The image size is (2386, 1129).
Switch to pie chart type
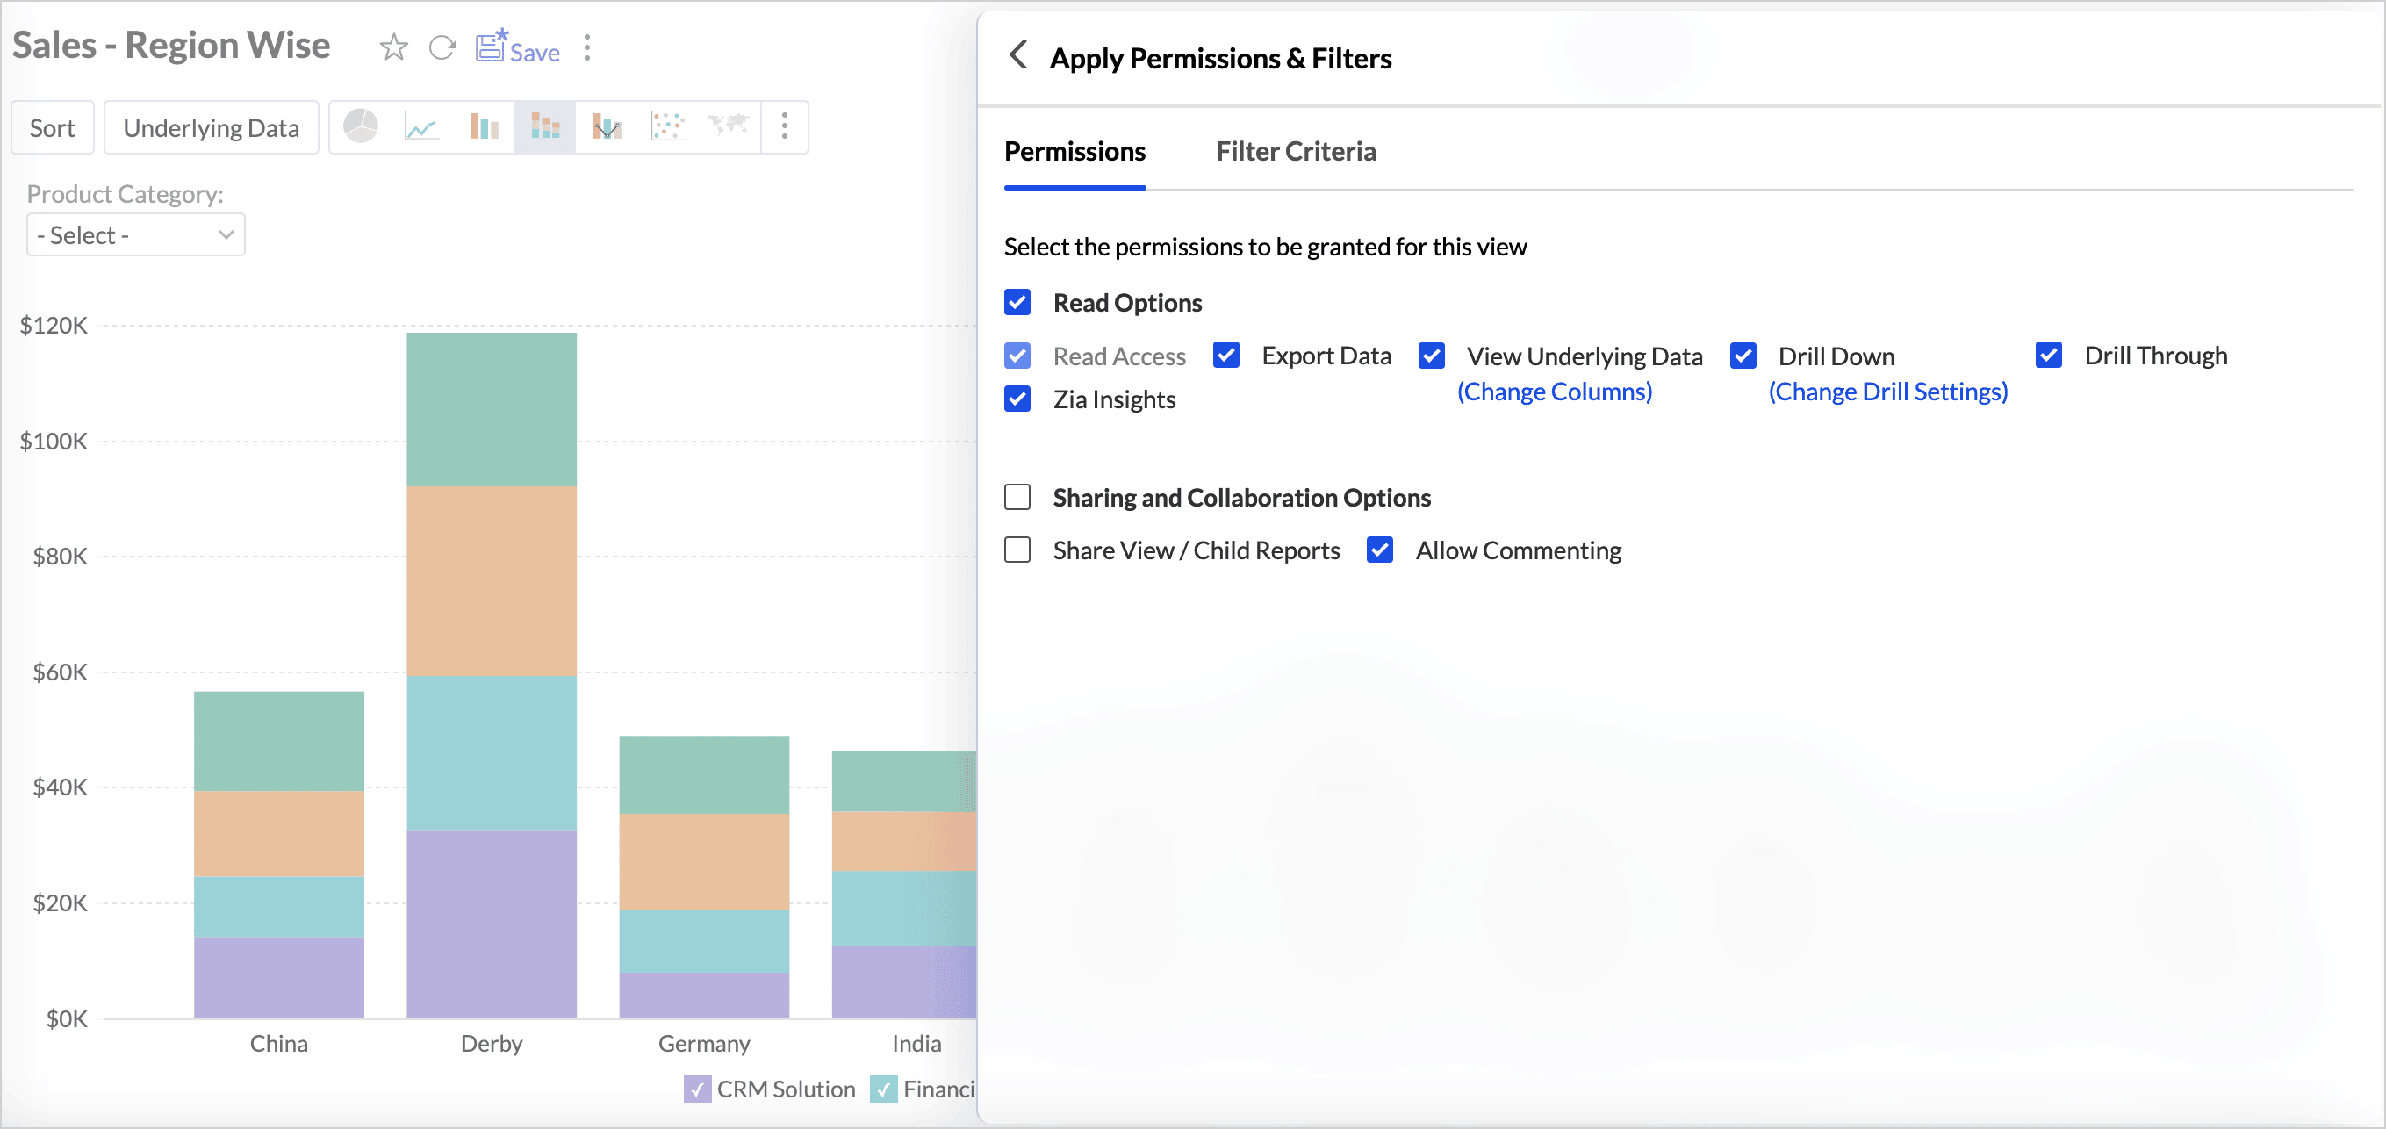[x=360, y=126]
